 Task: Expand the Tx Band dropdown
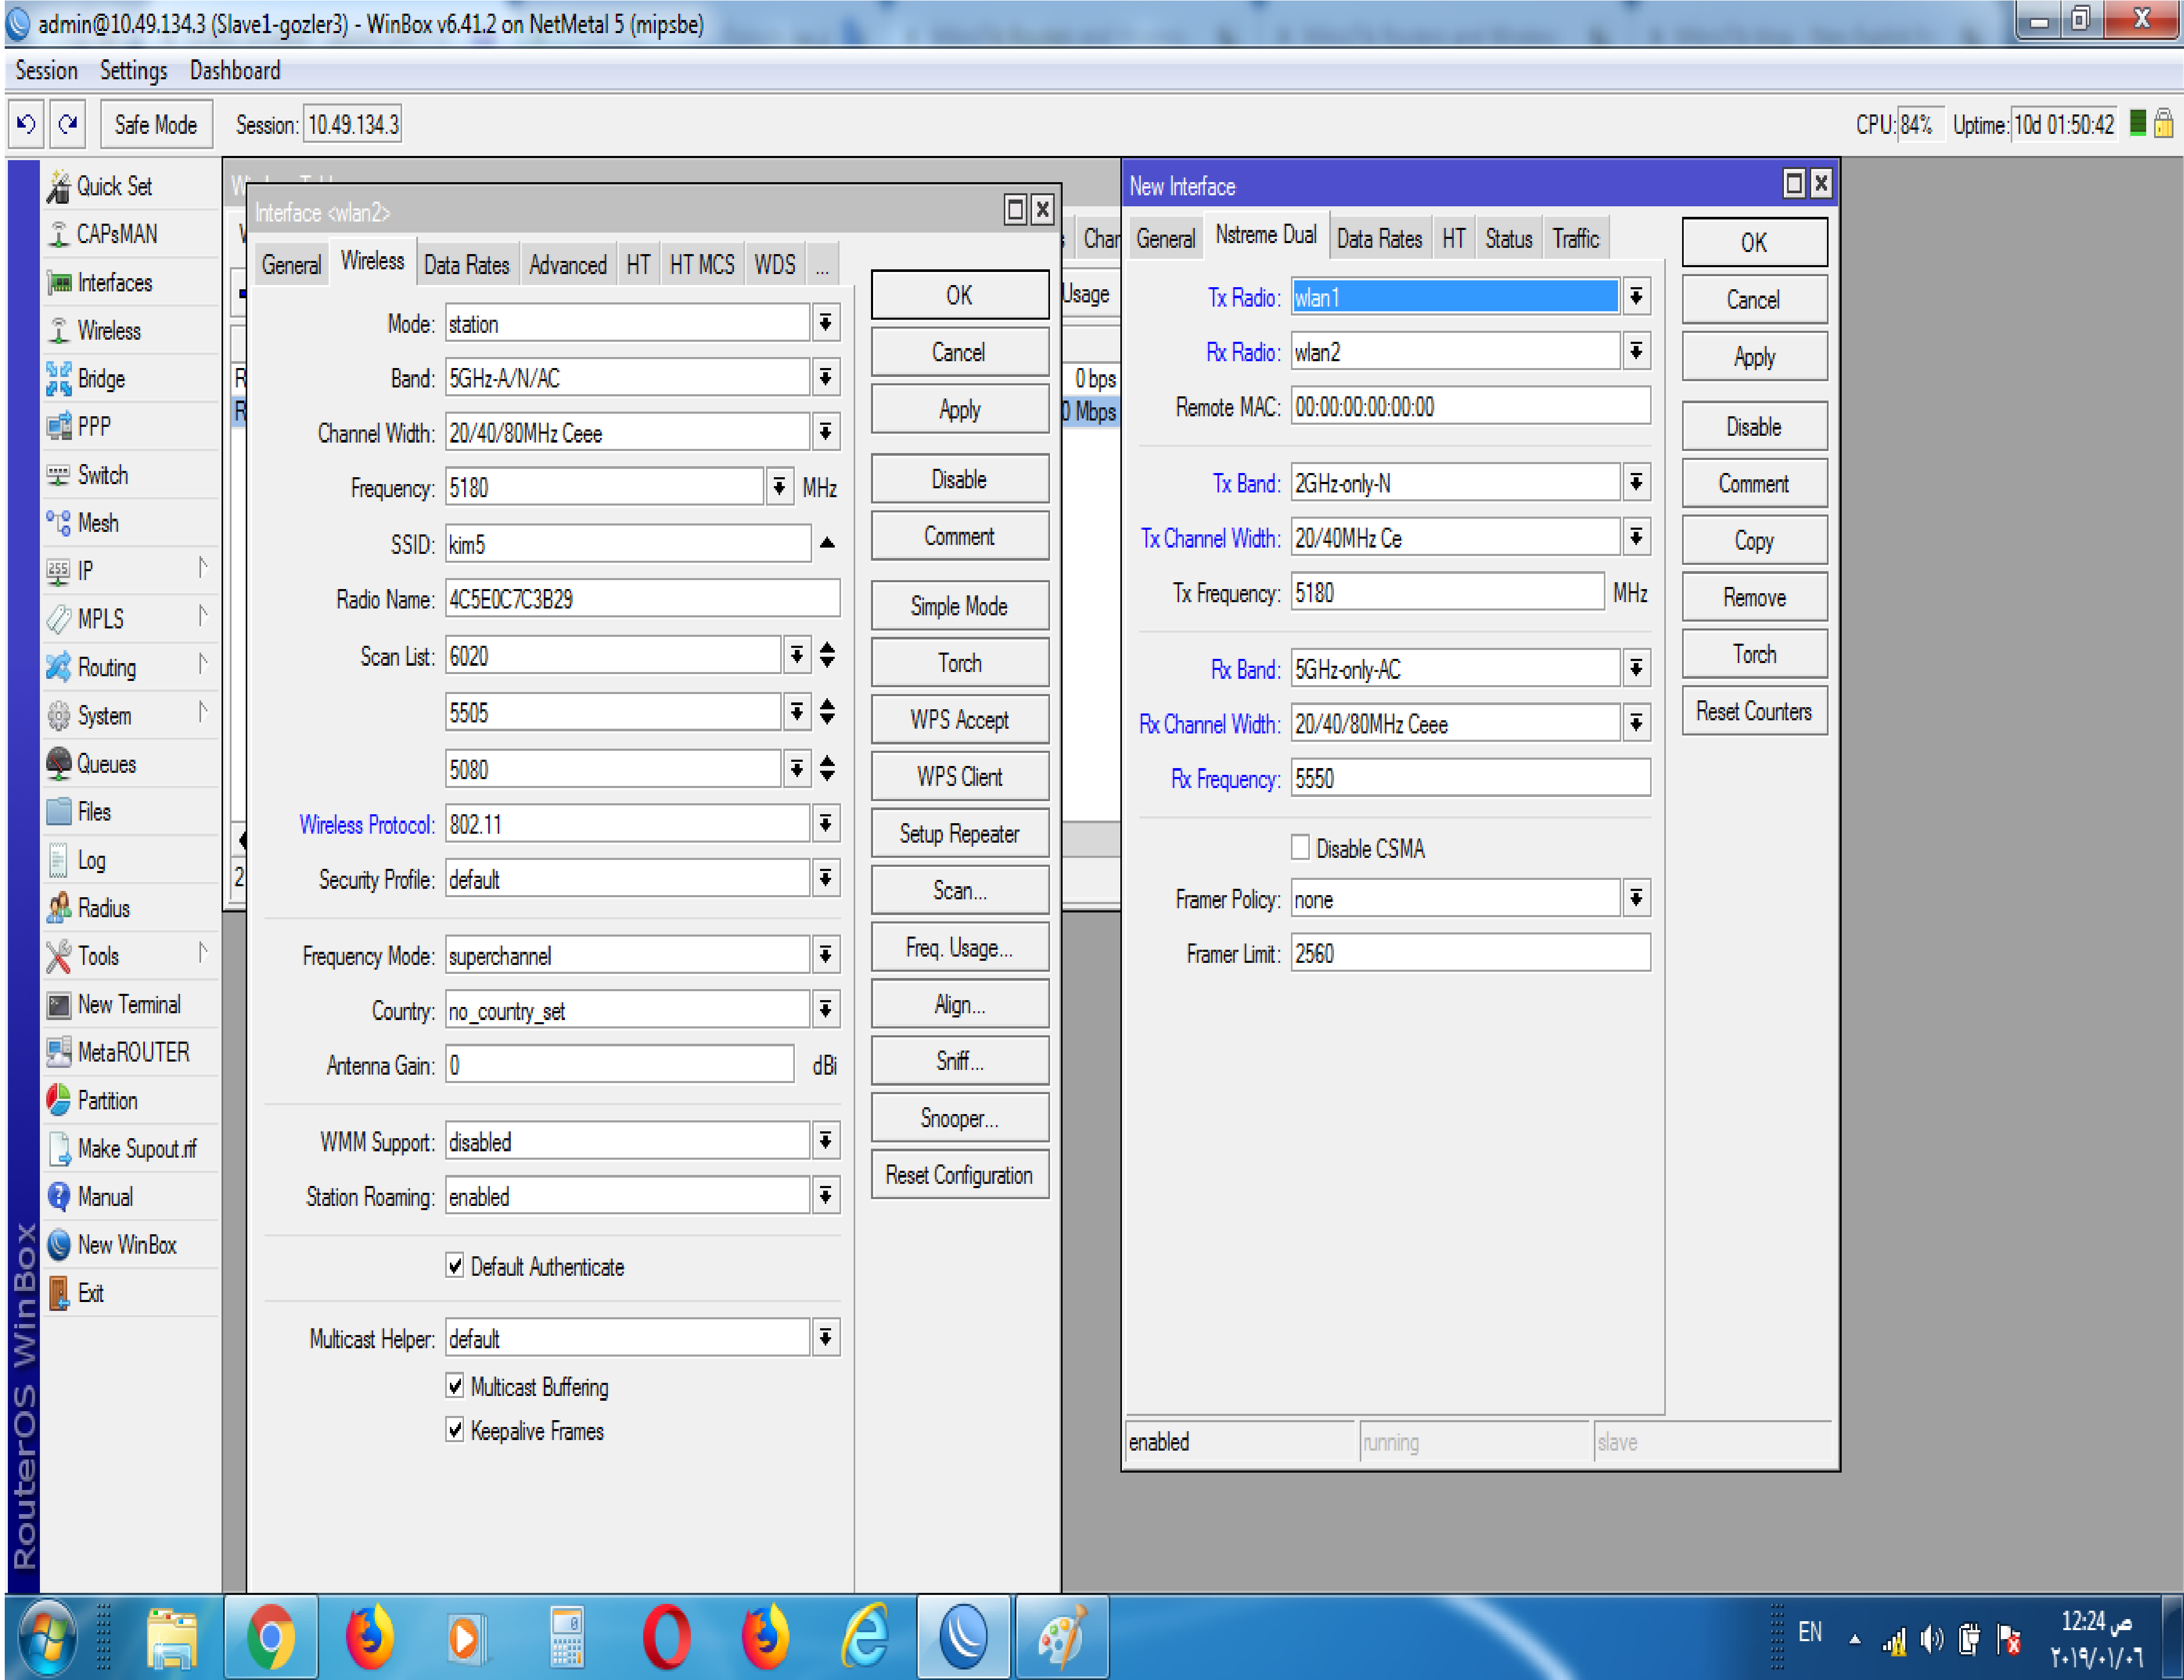click(x=1636, y=482)
